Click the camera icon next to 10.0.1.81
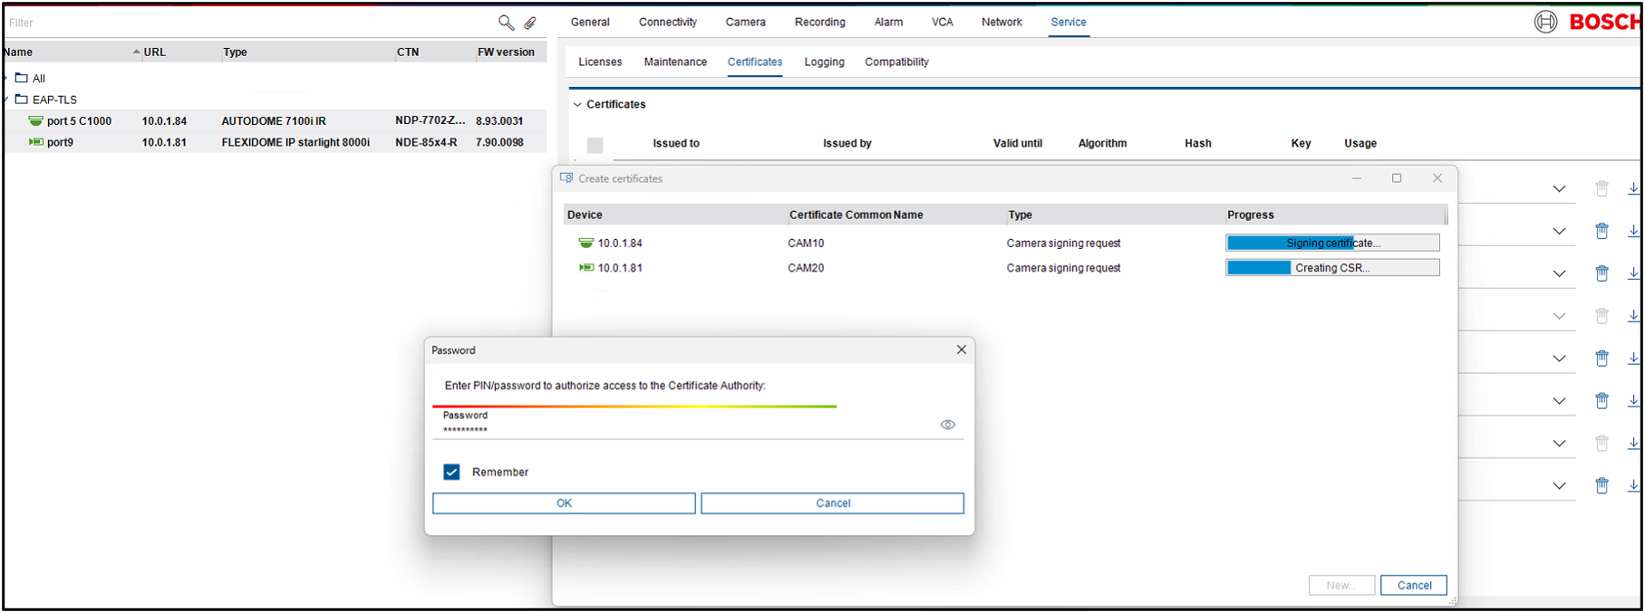This screenshot has height=612, width=1645. coord(586,268)
